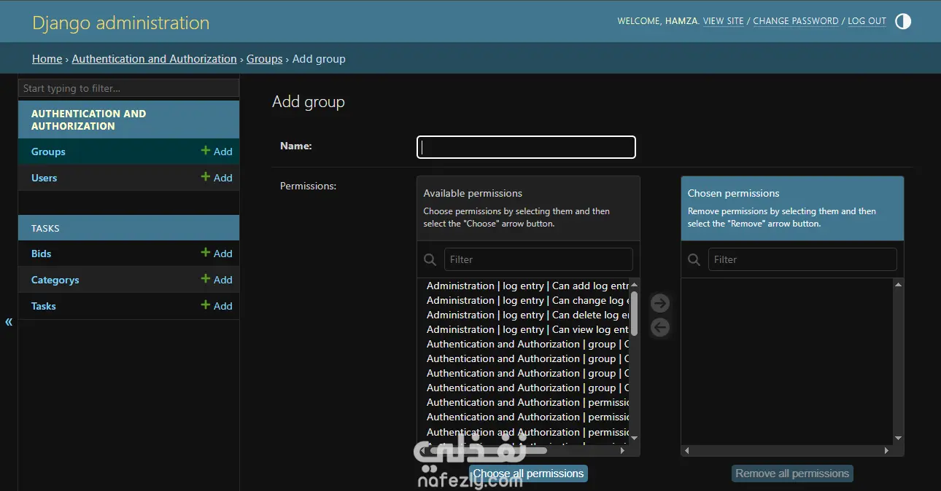Select 'Administration | log entry | Can delete log entry'

pyautogui.click(x=527, y=315)
